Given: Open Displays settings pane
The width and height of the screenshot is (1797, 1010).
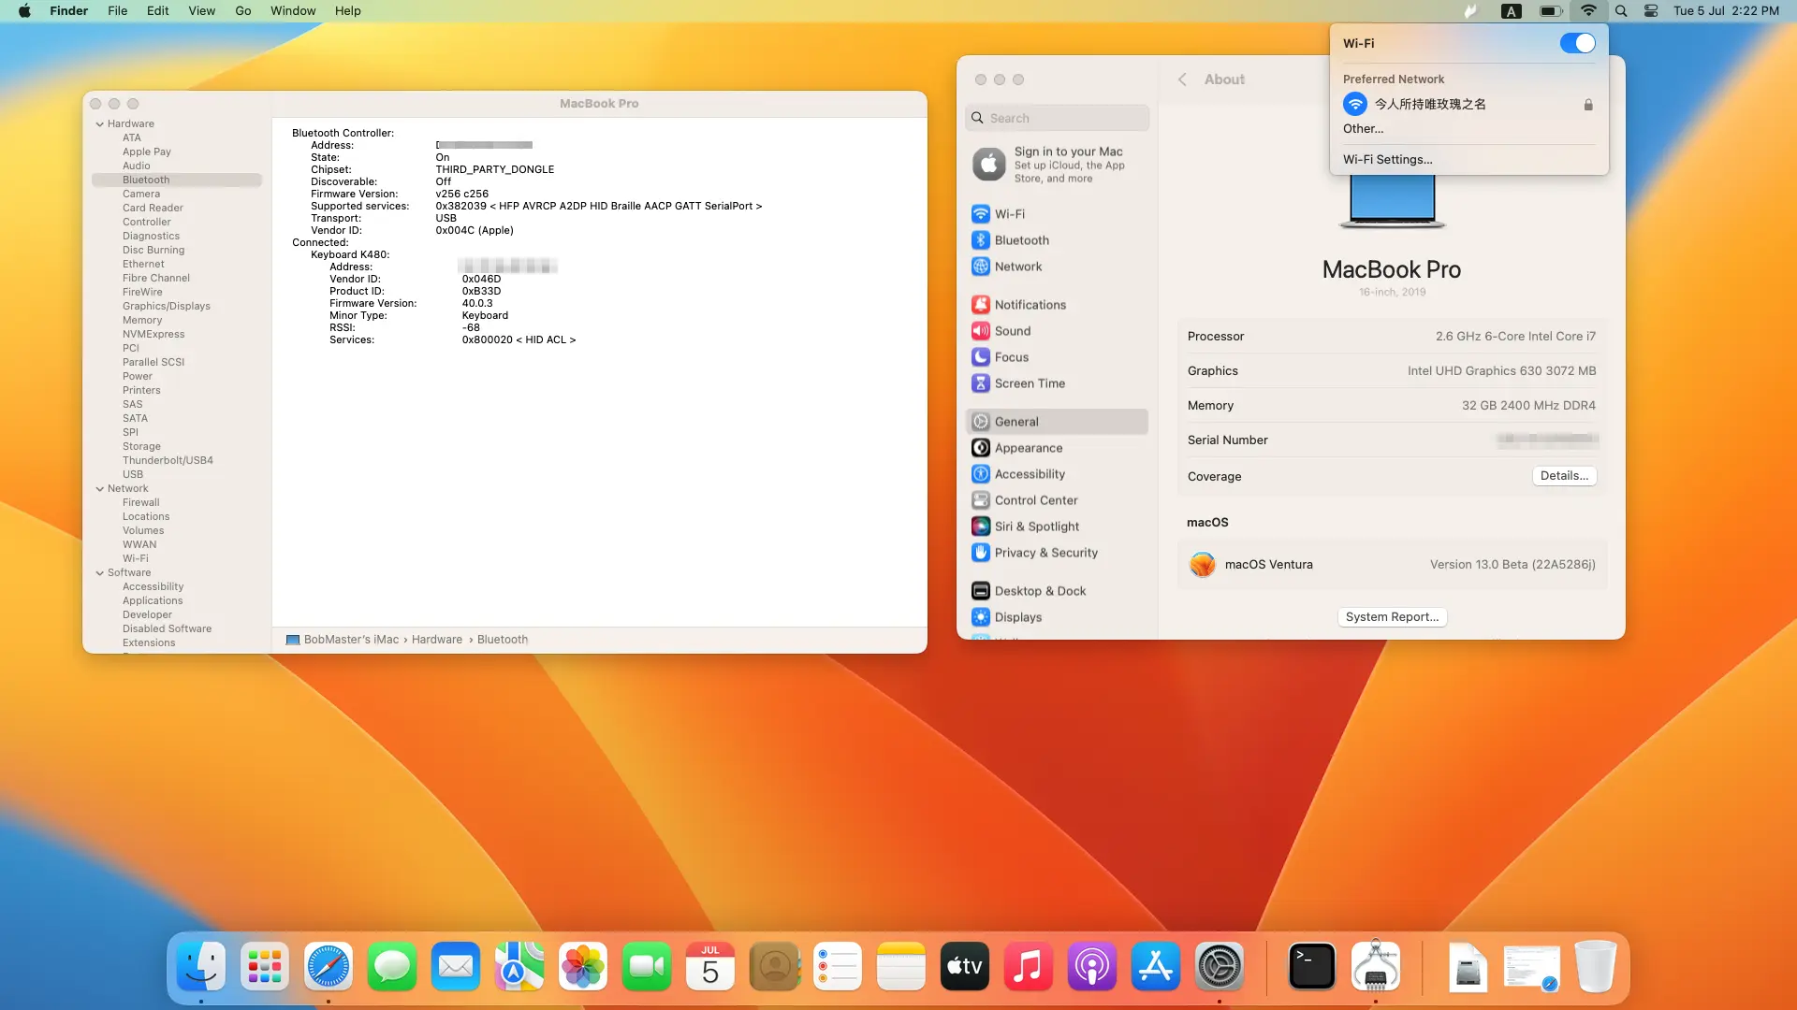Looking at the screenshot, I should 1057,617.
